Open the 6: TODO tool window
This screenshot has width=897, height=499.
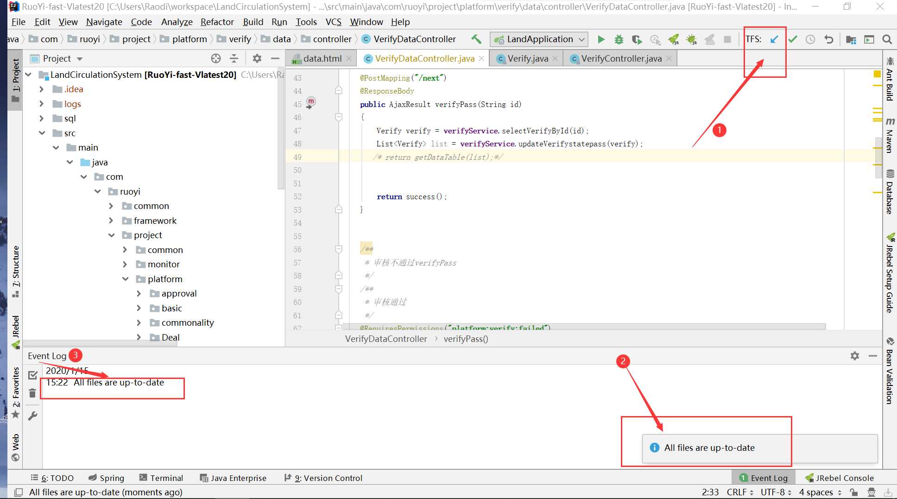52,478
